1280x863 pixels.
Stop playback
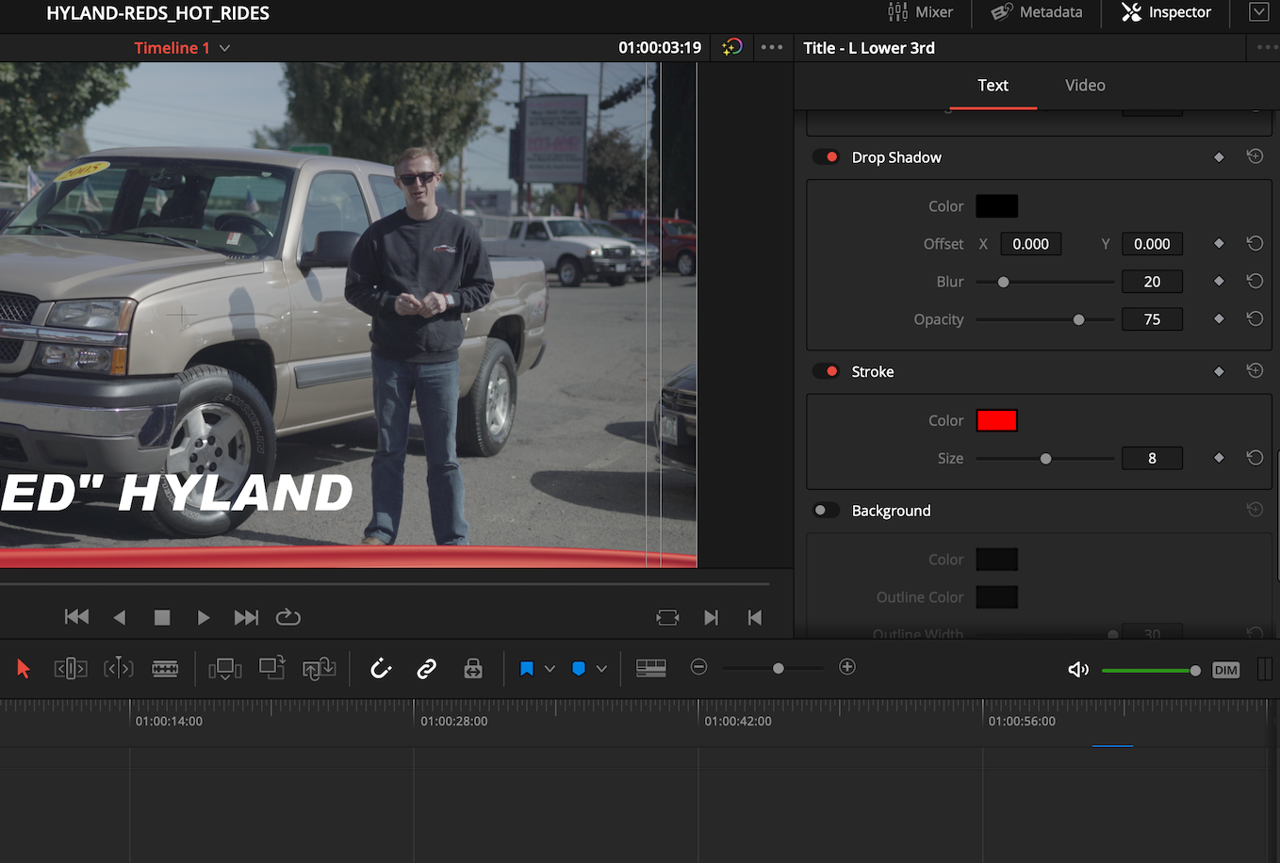[x=162, y=617]
